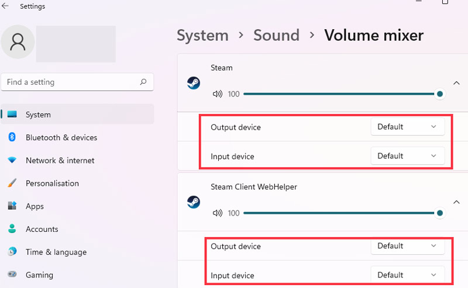Open WebHelper Output device dropdown

408,246
